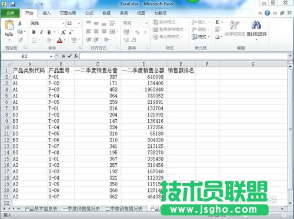This screenshot has height=219, width=294.
Task: Increase font size with large A
Action: (x=63, y=32)
